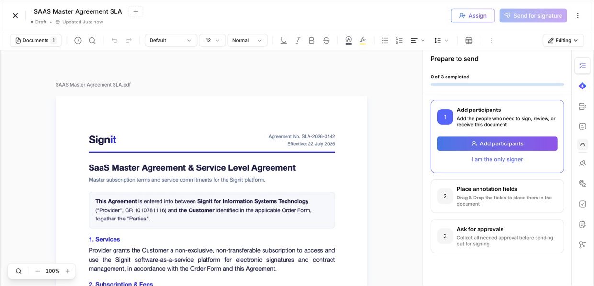The width and height of the screenshot is (594, 286).
Task: Click the 100% zoom level value
Action: [x=53, y=271]
